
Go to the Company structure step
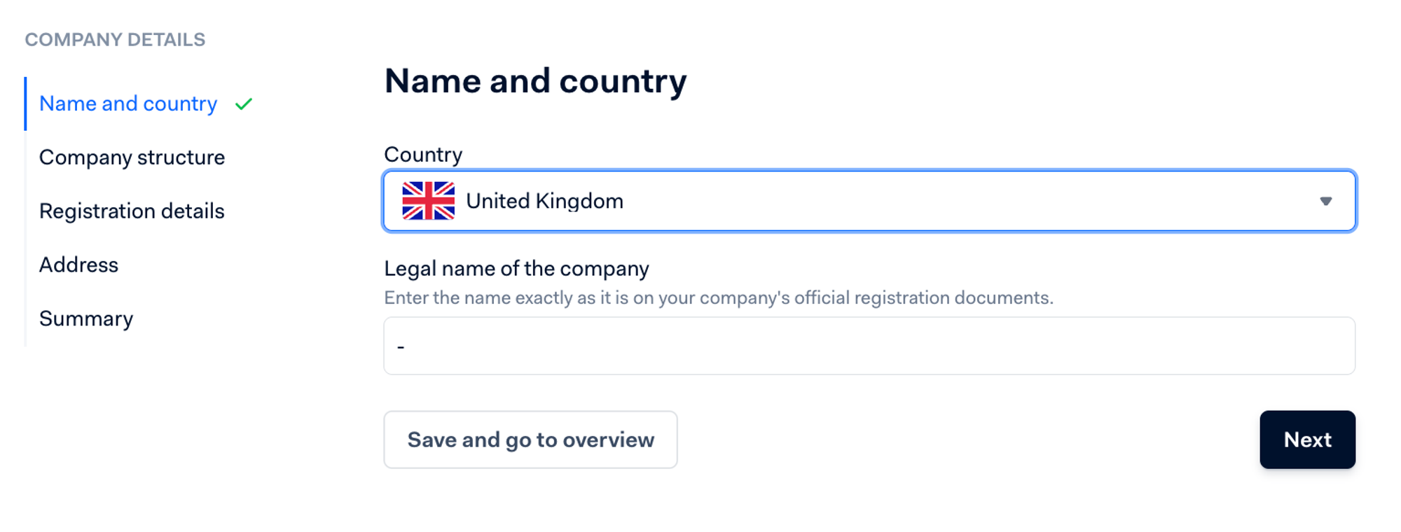pyautogui.click(x=132, y=157)
